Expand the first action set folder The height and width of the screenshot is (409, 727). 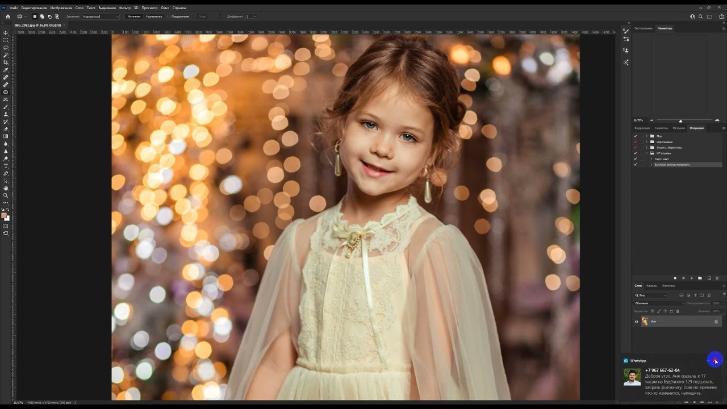[x=646, y=136]
